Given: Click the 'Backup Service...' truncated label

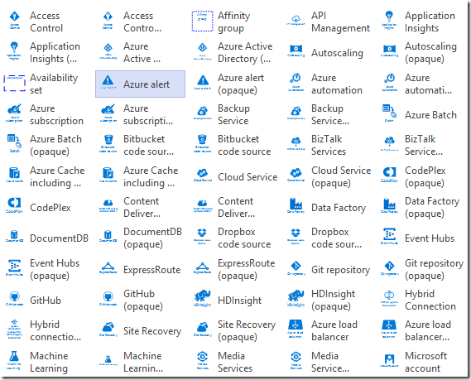Looking at the screenshot, I should 330,114.
